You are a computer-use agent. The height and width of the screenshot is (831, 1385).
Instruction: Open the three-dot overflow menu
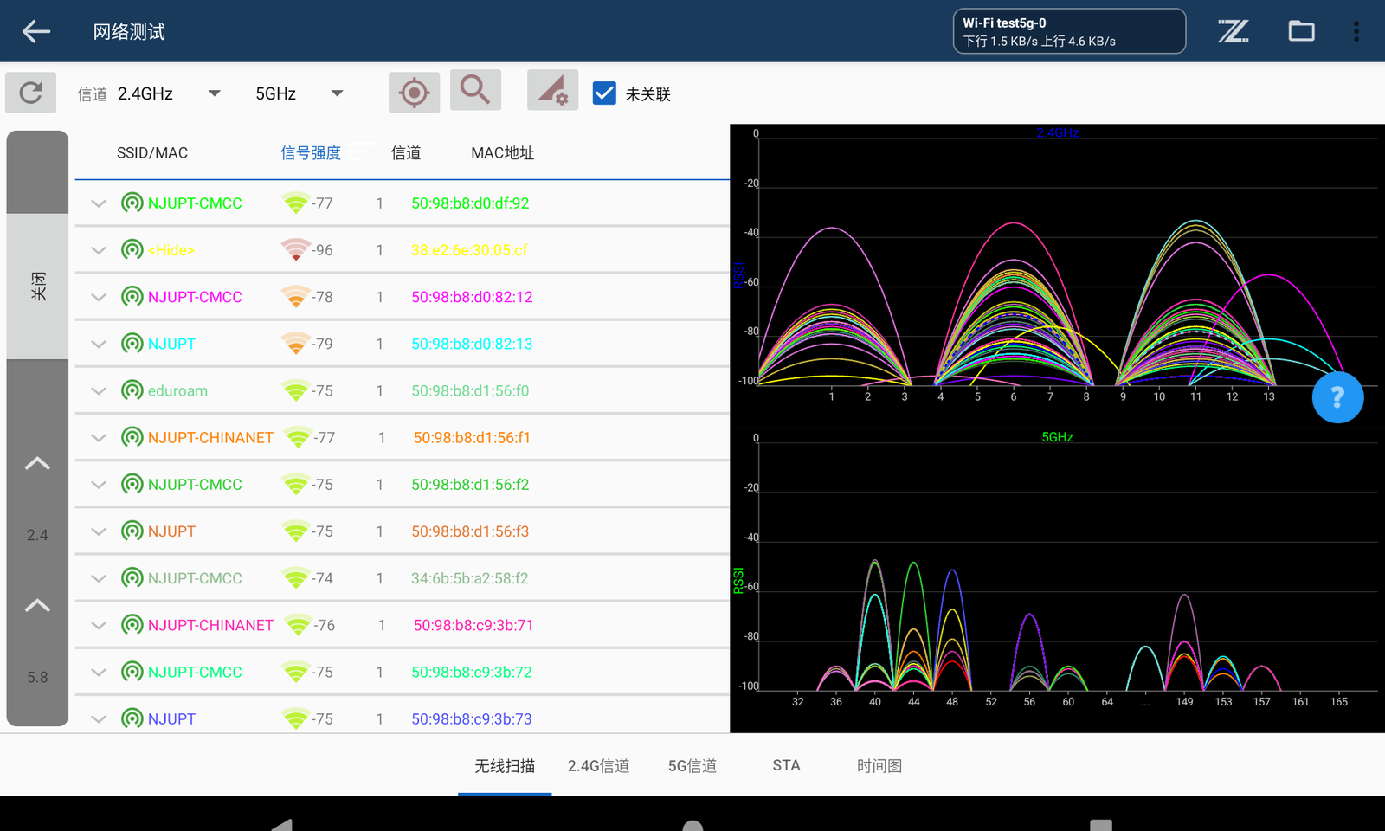coord(1356,32)
